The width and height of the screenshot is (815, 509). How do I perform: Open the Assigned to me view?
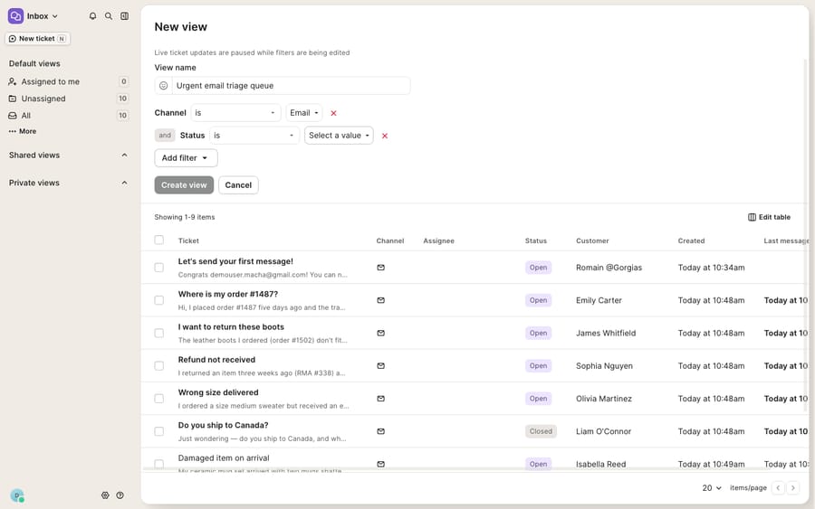pyautogui.click(x=68, y=81)
